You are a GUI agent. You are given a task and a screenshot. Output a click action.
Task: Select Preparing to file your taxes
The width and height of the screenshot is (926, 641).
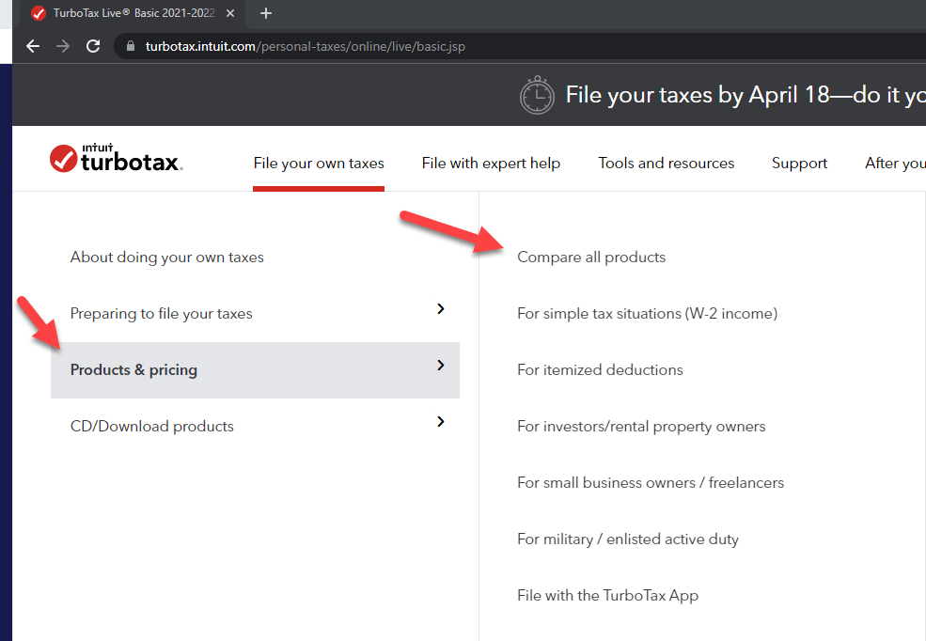[161, 313]
